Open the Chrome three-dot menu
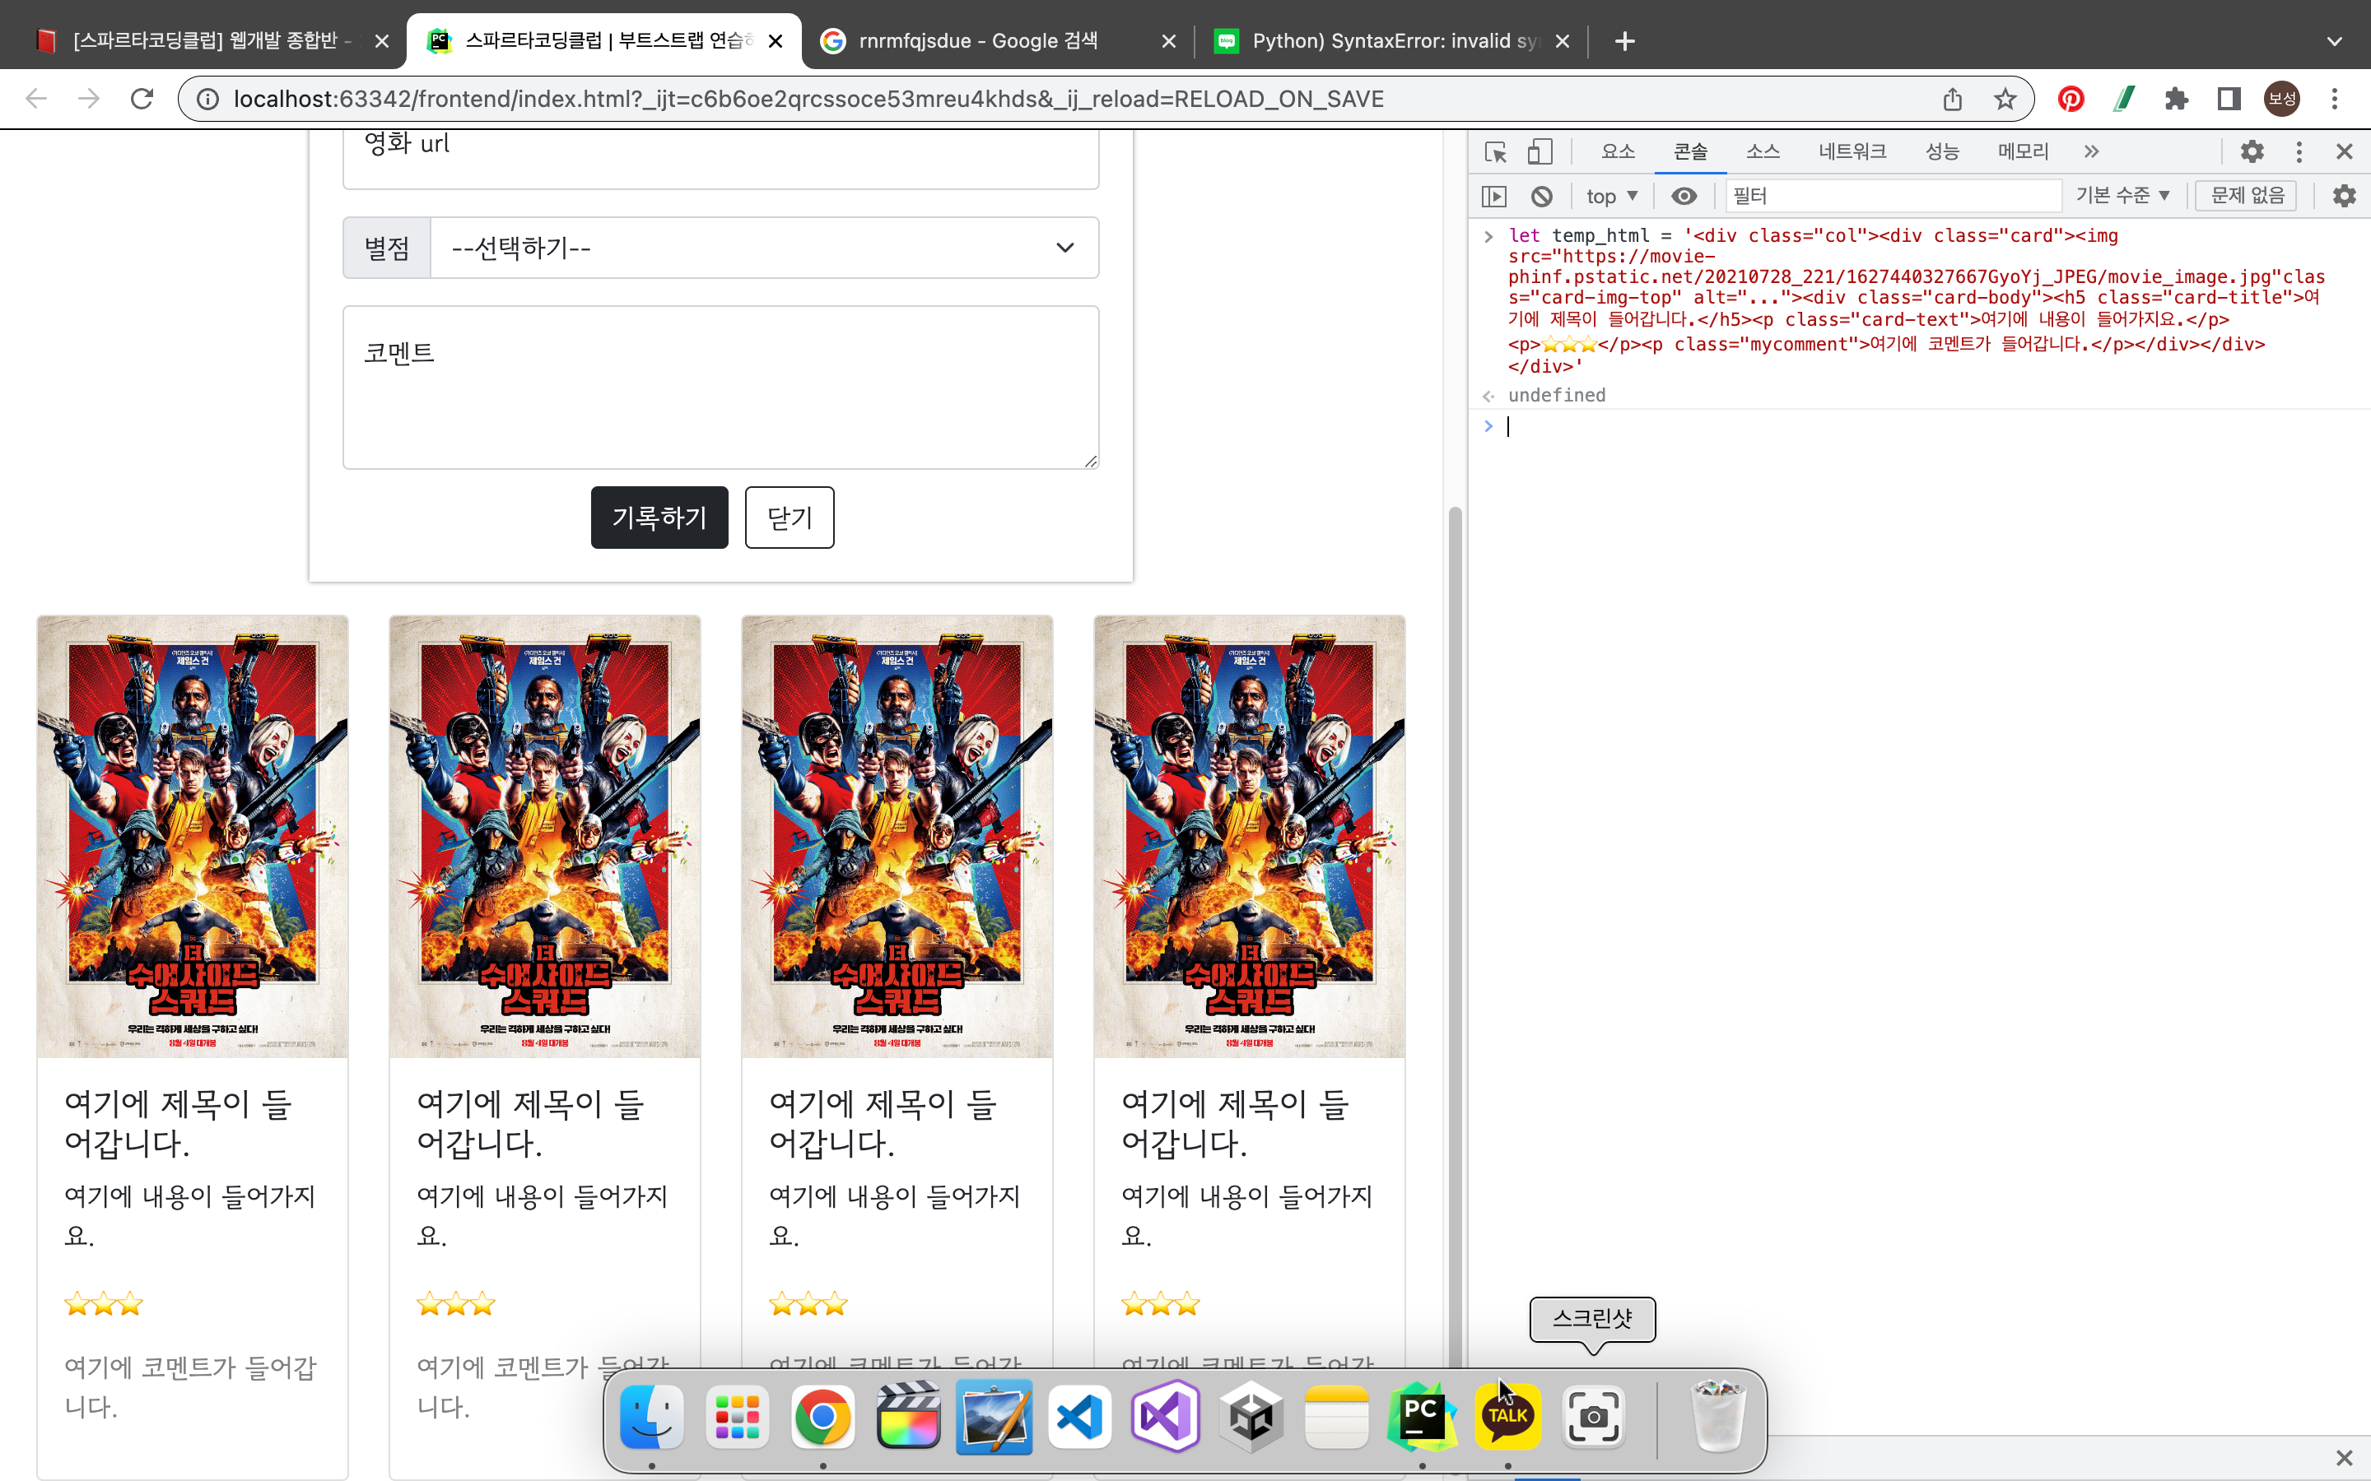The height and width of the screenshot is (1481, 2371). click(x=2335, y=99)
